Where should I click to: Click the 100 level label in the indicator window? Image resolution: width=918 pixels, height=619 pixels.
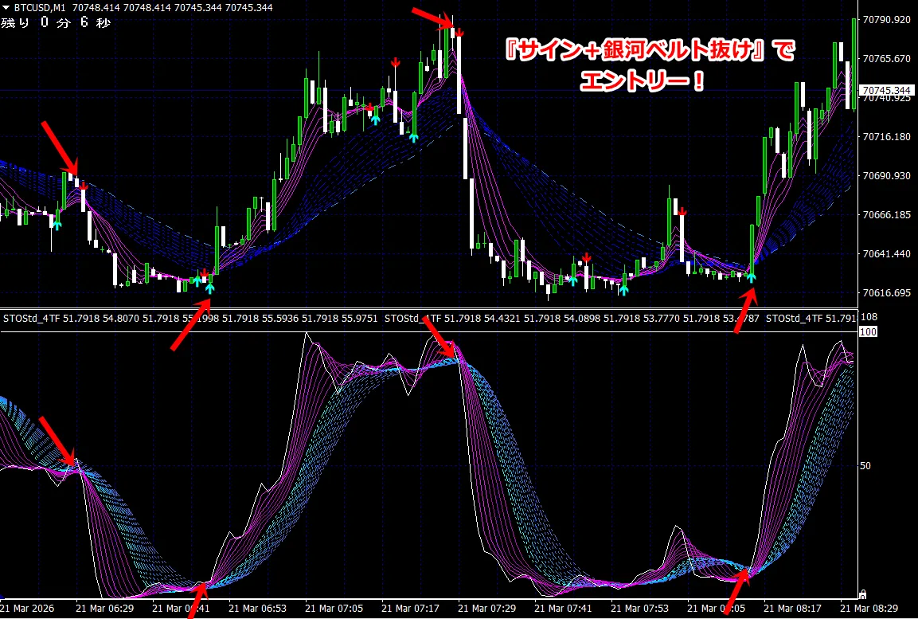[x=868, y=331]
